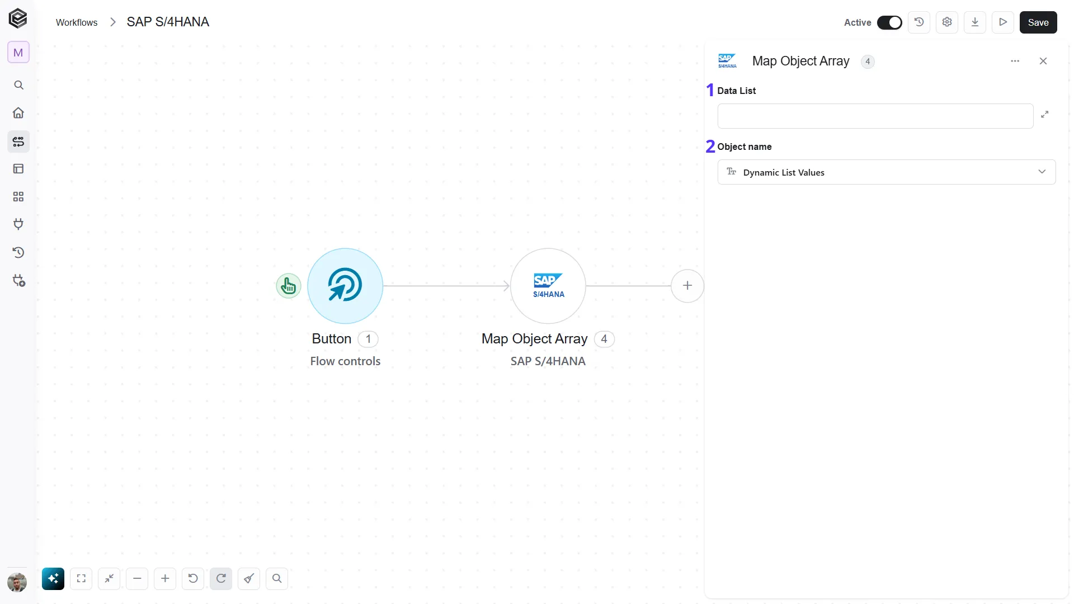Open the apps grid sidebar icon
1074x604 pixels.
click(18, 197)
